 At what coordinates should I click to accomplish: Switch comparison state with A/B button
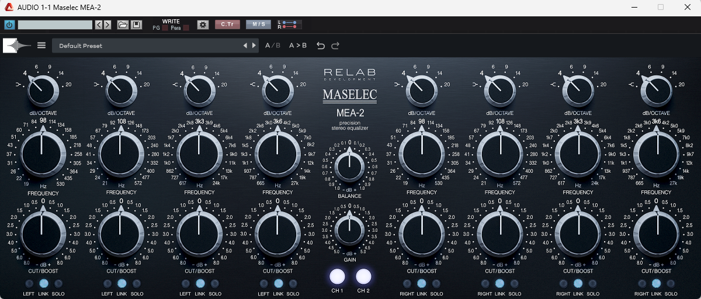[x=272, y=46]
